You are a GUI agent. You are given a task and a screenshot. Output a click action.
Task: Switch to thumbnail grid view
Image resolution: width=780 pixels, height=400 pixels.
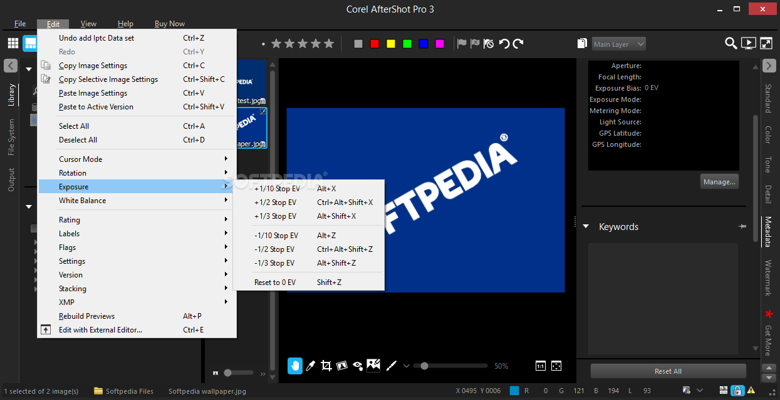[13, 43]
